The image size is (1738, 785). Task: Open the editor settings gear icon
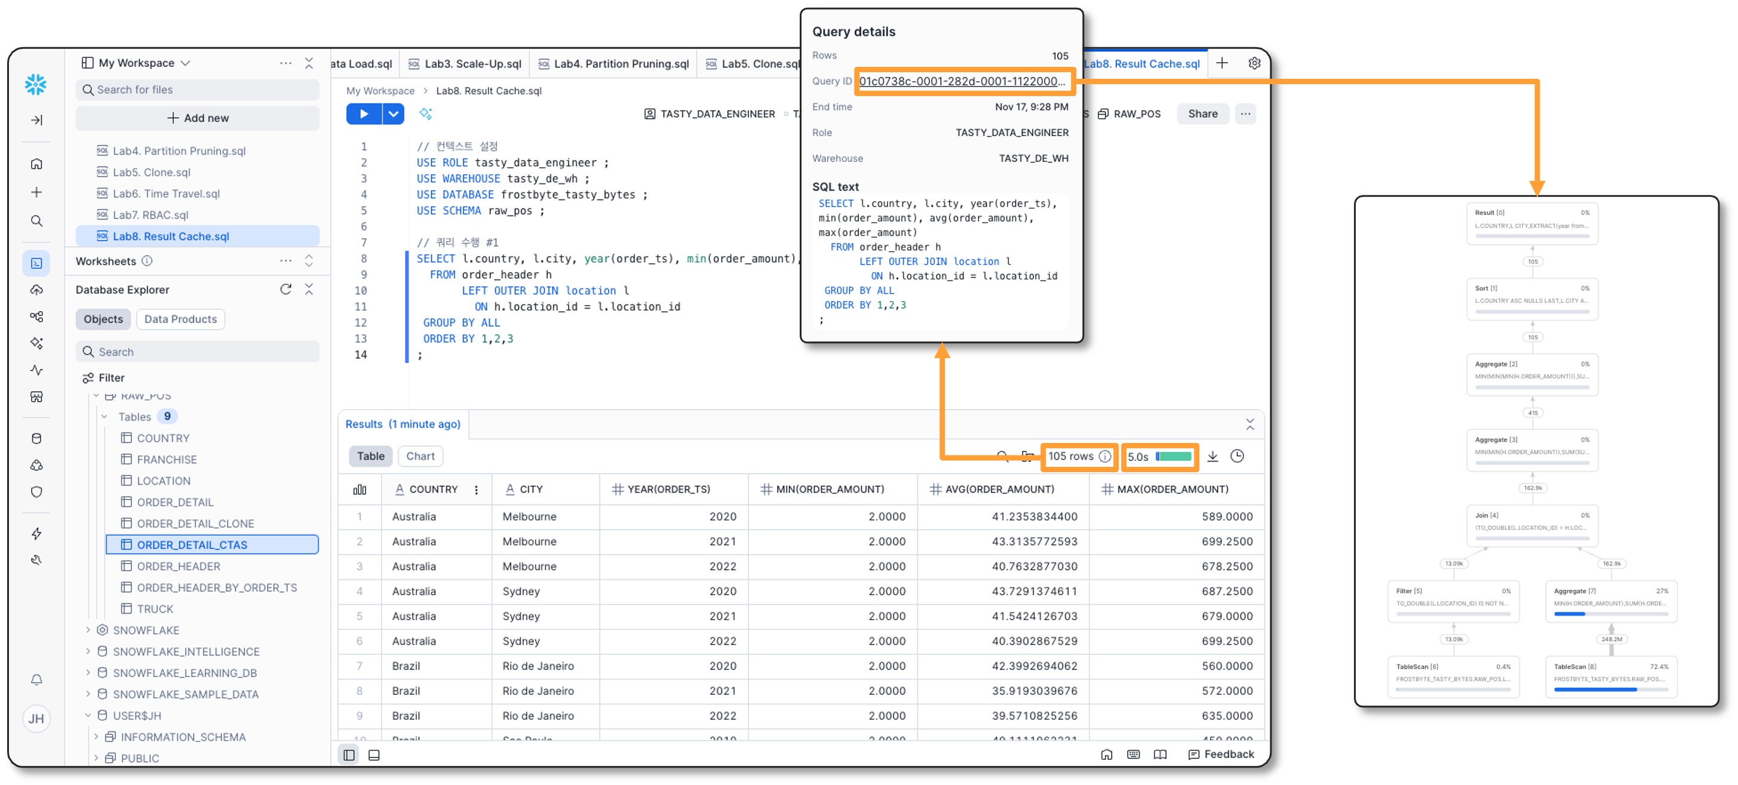(1254, 63)
